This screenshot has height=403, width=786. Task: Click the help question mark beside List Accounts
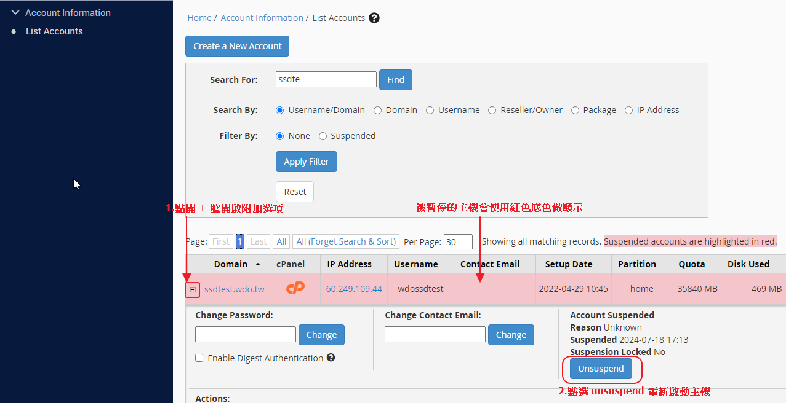[x=374, y=18]
